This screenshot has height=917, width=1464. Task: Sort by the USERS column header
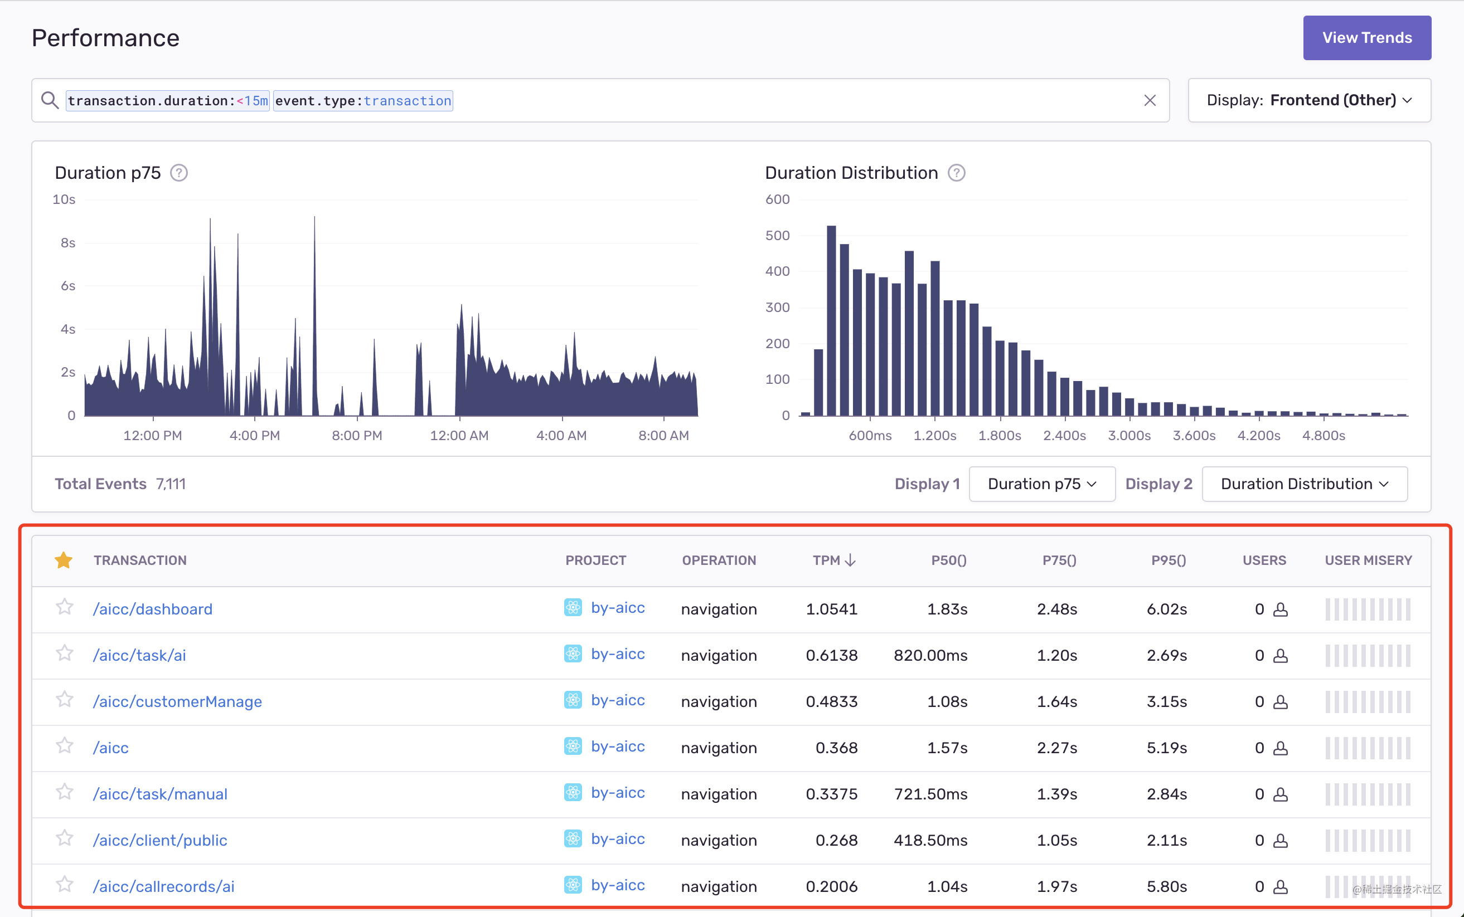click(x=1264, y=560)
